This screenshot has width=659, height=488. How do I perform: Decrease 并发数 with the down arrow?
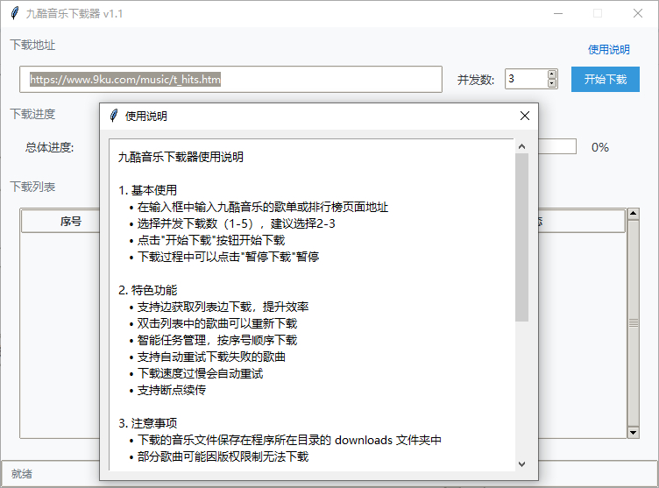[x=552, y=84]
